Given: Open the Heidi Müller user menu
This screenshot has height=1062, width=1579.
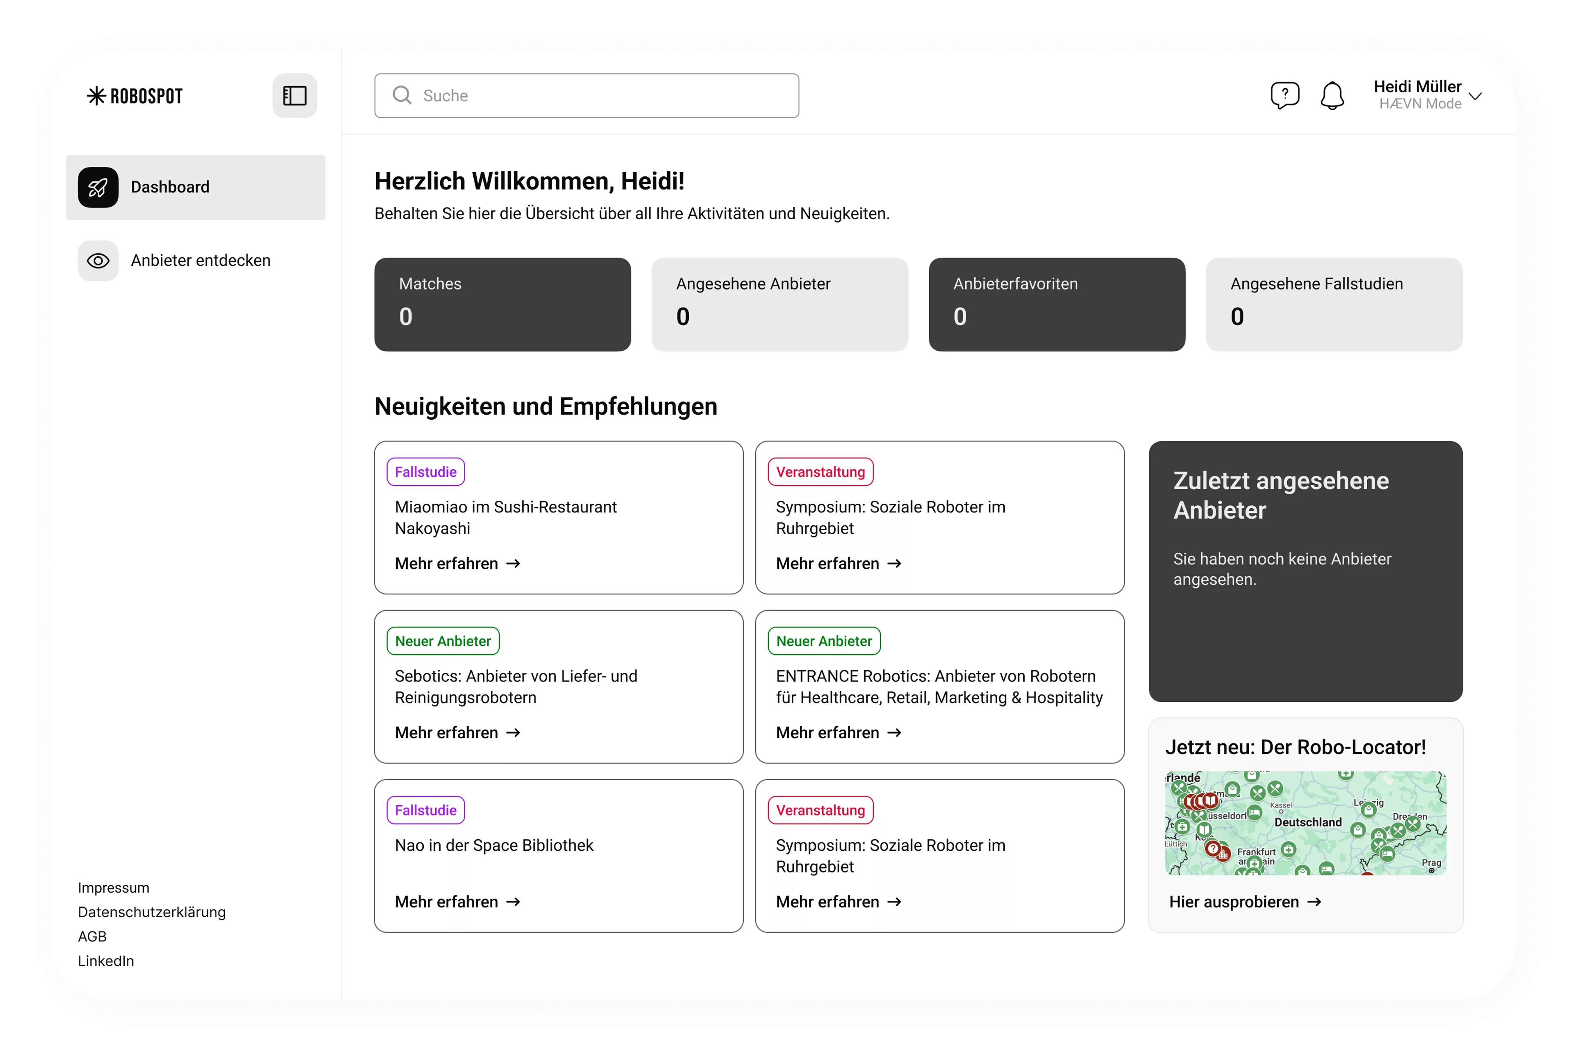Looking at the screenshot, I should coord(1427,96).
